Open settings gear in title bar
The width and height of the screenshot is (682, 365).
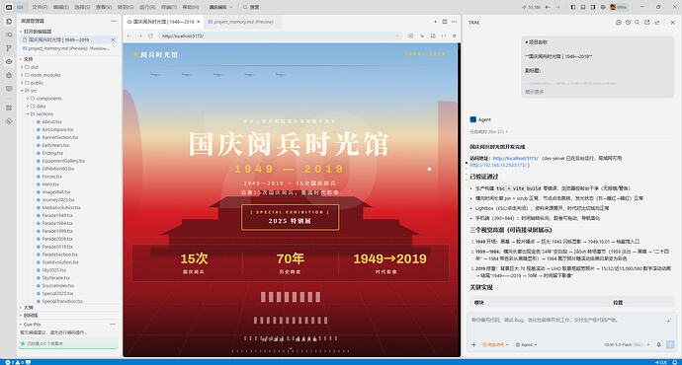click(x=603, y=7)
